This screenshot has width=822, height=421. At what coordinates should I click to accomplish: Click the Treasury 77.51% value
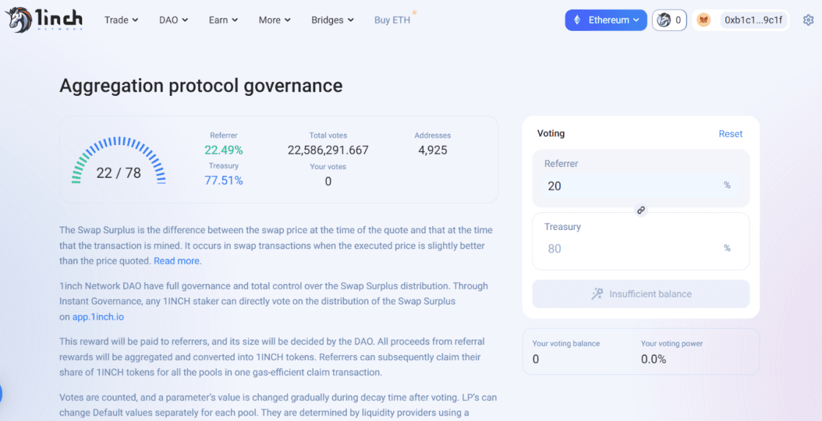tap(223, 181)
